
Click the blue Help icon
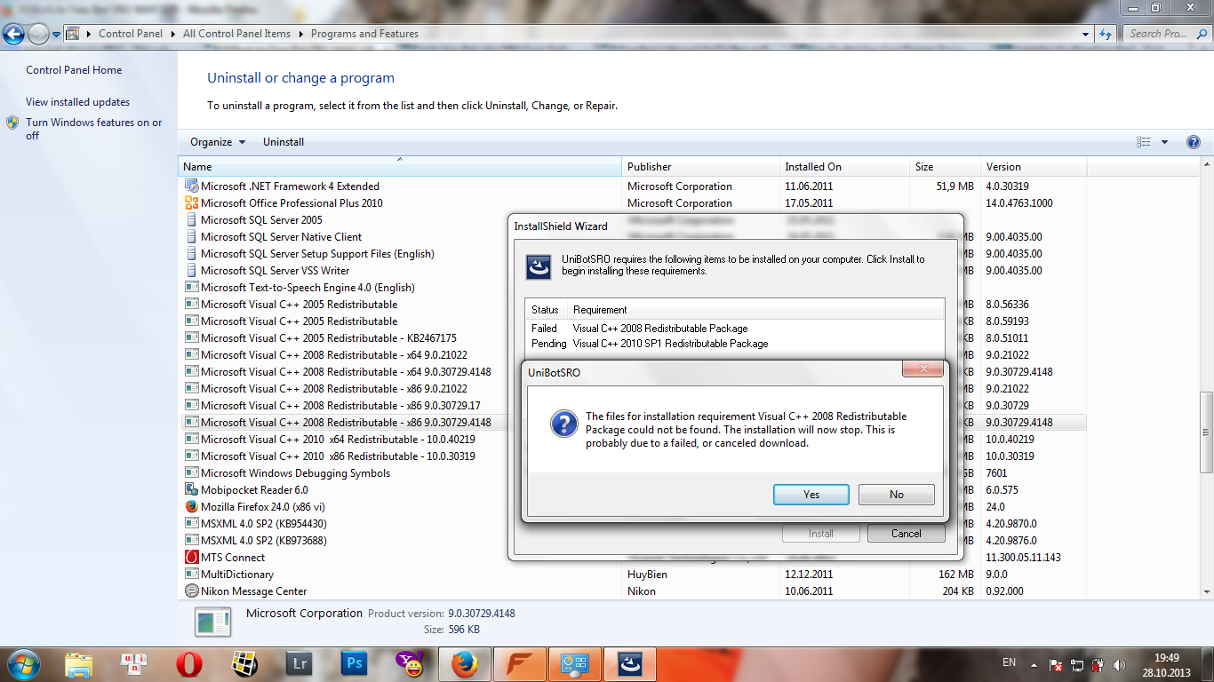(x=1194, y=142)
